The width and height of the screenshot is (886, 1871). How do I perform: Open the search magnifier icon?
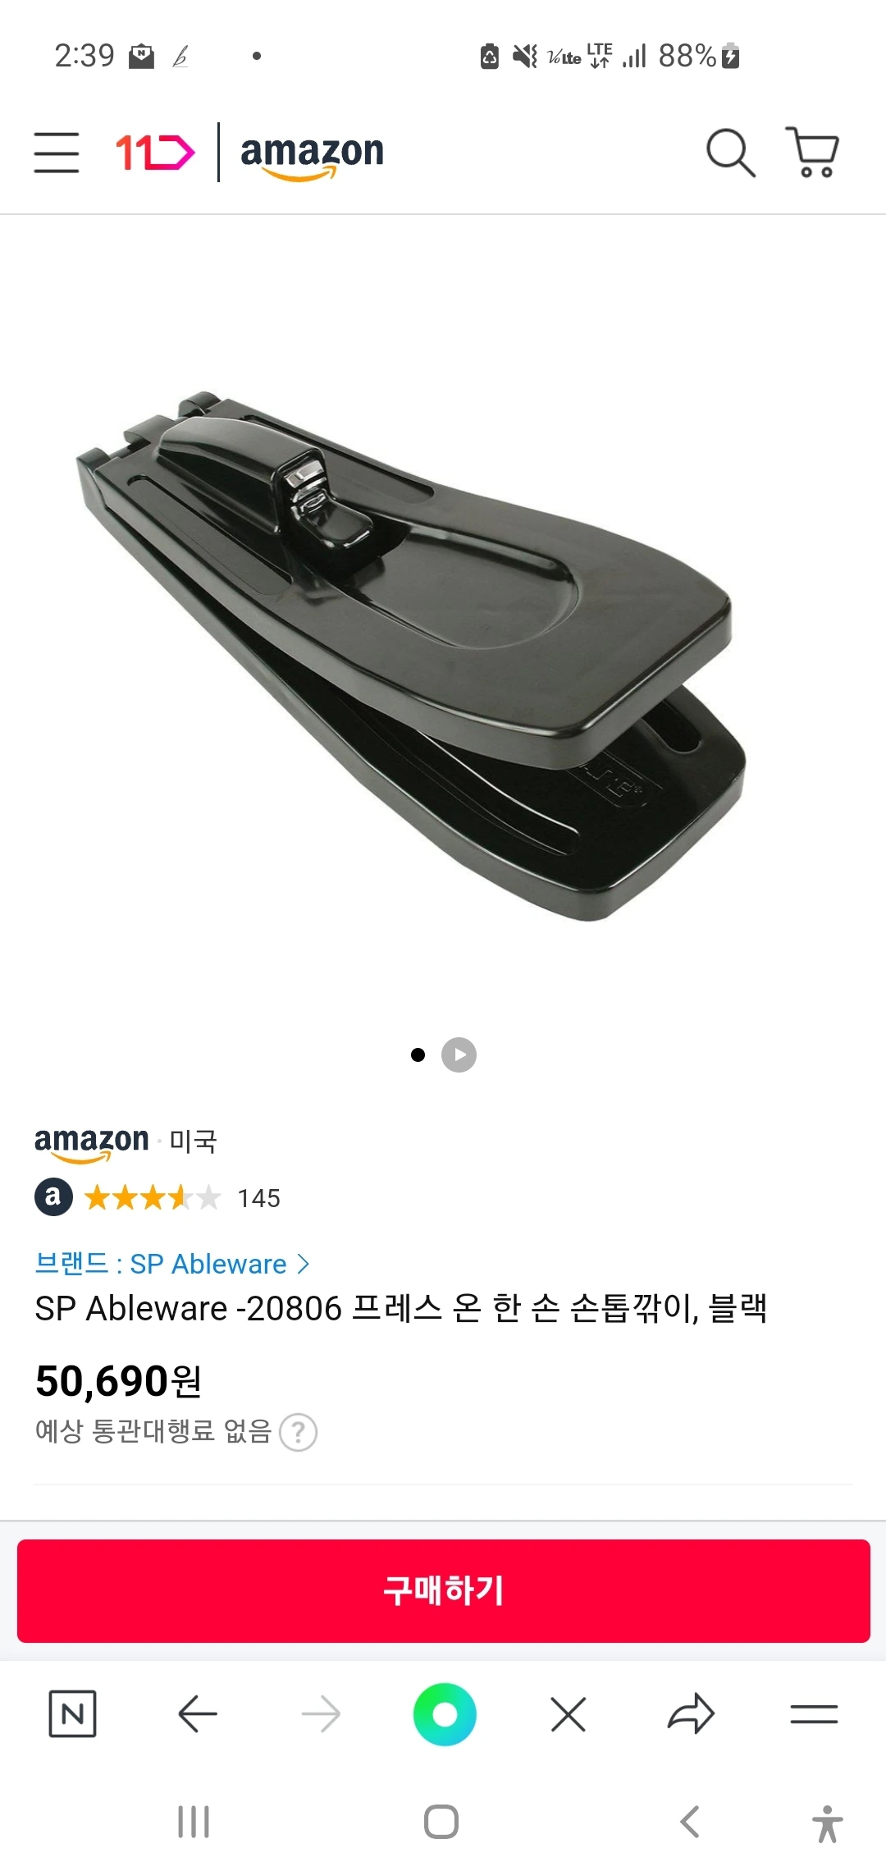[x=730, y=153]
